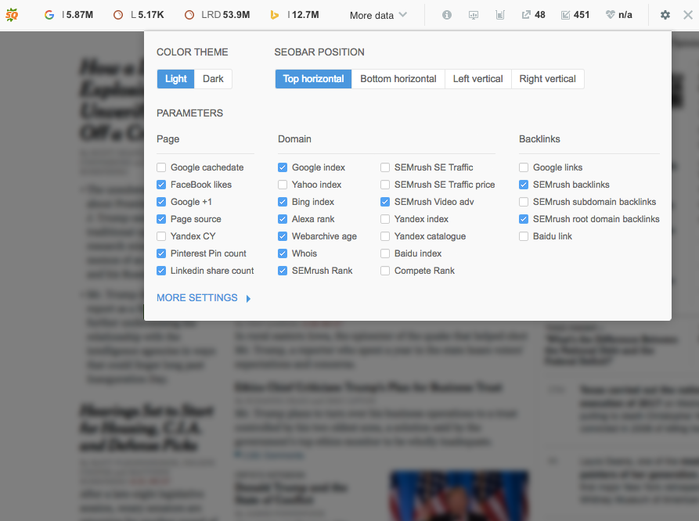Enable SEMrush SE Traffic price checkbox

point(385,185)
